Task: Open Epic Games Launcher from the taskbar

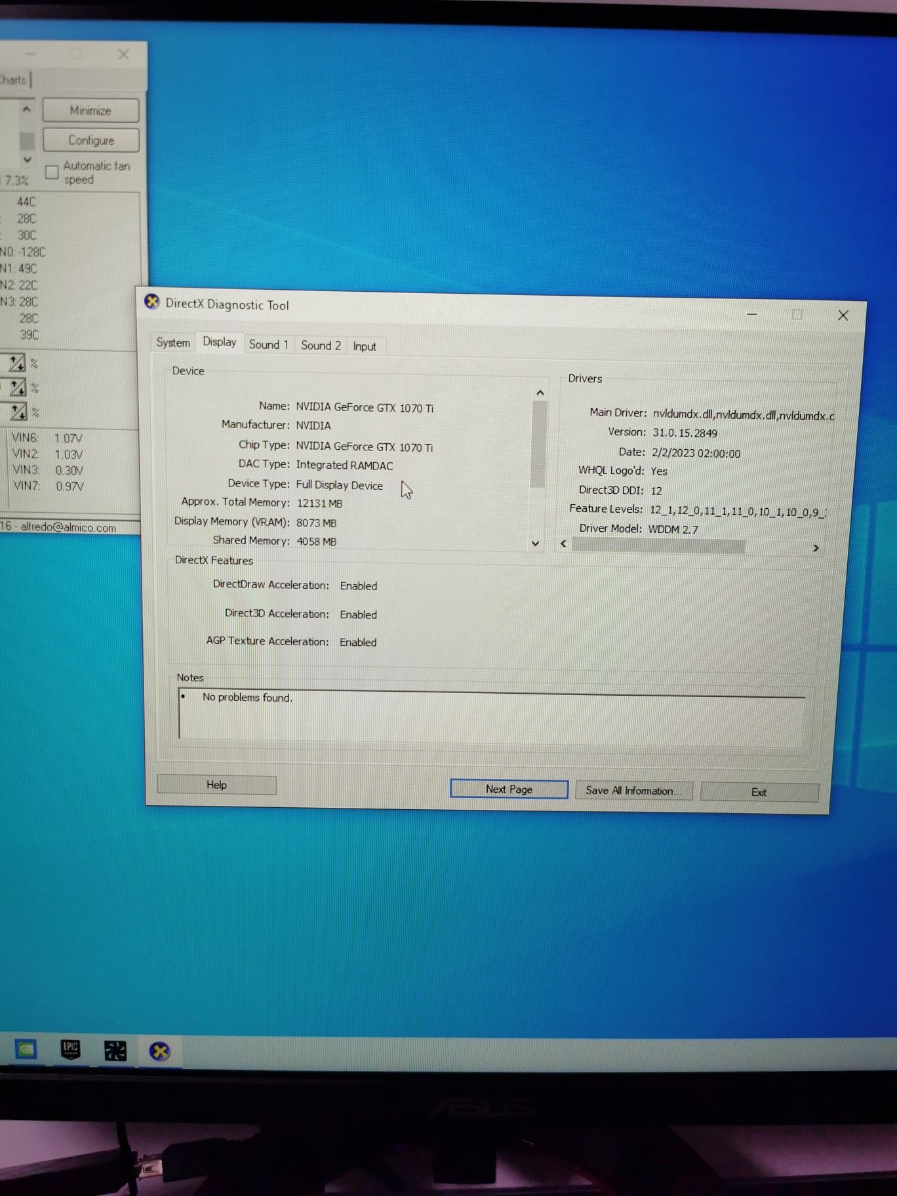Action: point(71,1050)
